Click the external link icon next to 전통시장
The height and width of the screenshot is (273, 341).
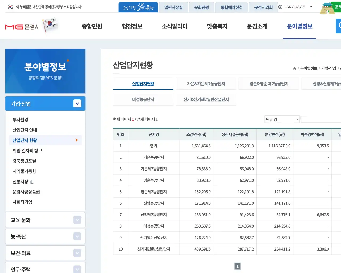click(32, 182)
